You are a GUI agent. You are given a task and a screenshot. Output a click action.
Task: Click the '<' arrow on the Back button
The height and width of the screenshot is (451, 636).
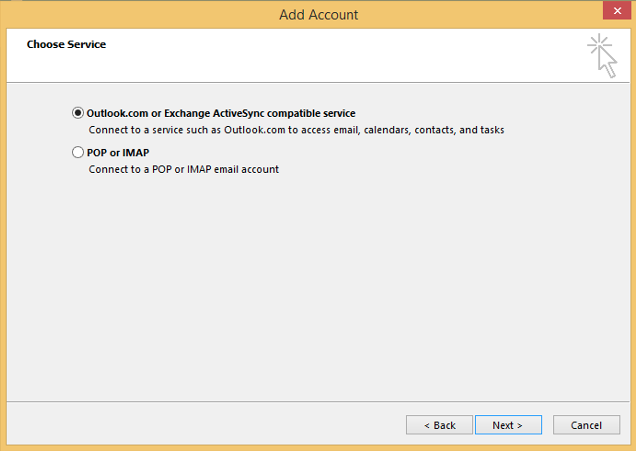(x=427, y=426)
